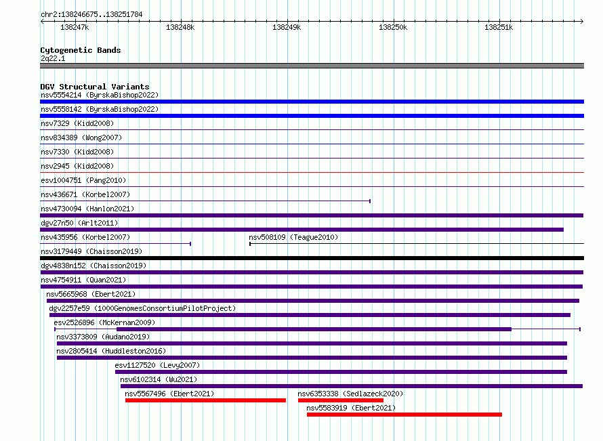Screen dimensions: 603x441
Task: Select the red nsv5583919 (Ebert2021) bar
Action: 404,415
